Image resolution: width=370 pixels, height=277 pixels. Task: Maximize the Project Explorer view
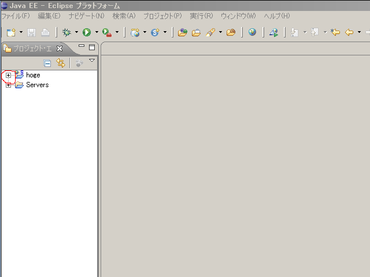(92, 47)
